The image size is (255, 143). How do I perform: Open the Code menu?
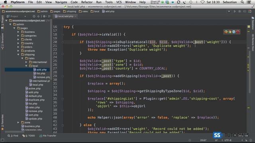(74, 2)
